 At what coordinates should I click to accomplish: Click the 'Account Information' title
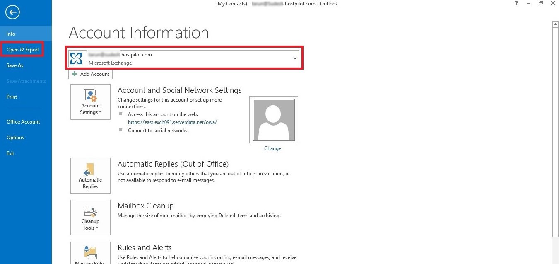[x=139, y=33]
